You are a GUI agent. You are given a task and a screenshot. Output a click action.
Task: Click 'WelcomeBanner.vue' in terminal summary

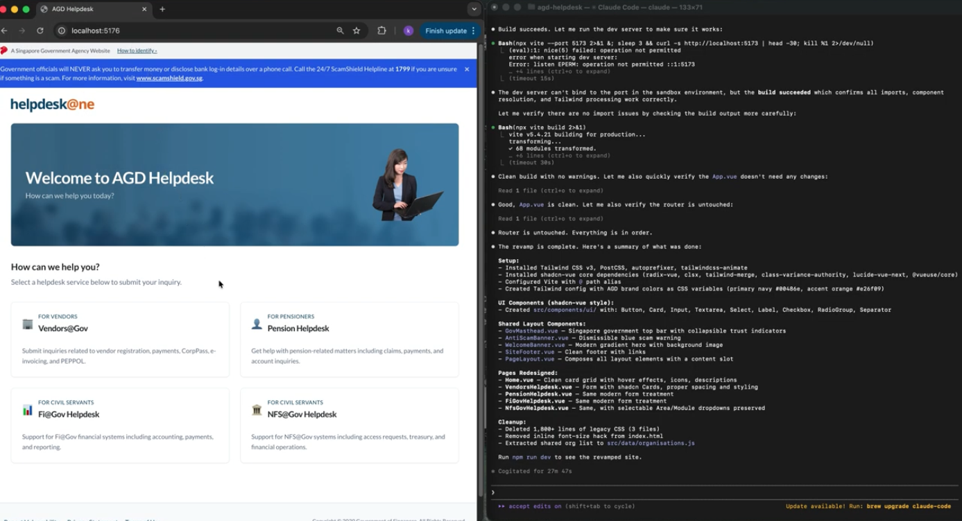[535, 345]
